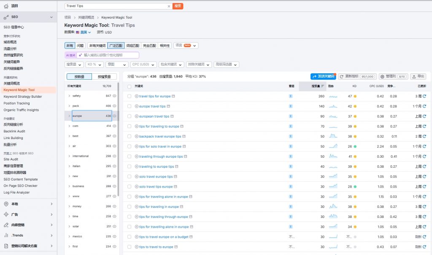
Task: Open the CPC (USD) filter dropdown
Action: click(x=143, y=64)
